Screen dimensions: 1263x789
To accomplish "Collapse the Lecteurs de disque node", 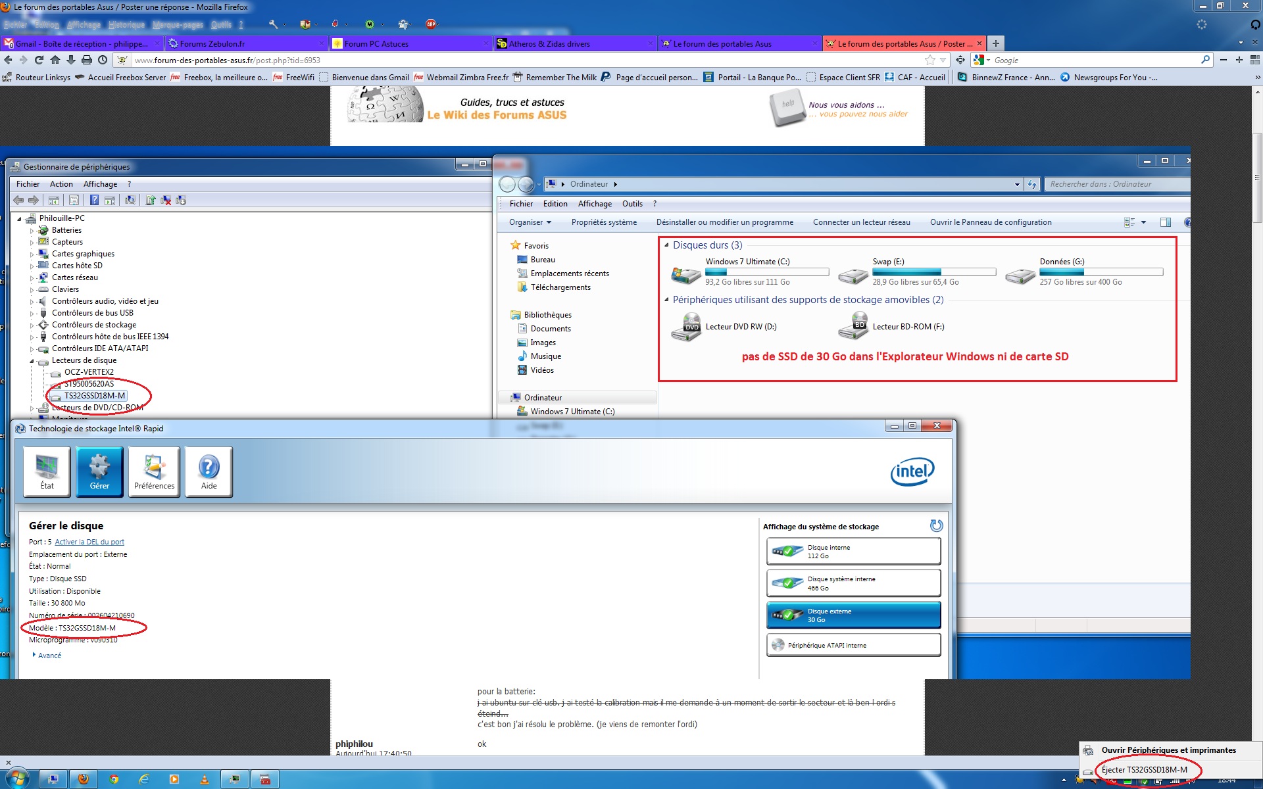I will [x=32, y=361].
